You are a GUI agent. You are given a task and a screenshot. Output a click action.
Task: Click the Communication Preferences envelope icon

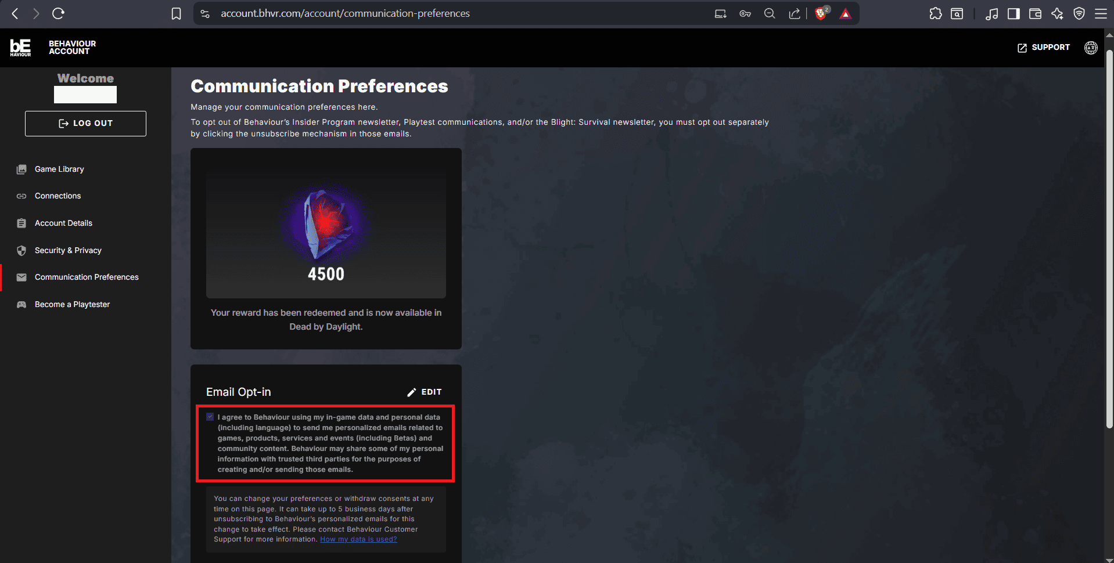tap(21, 277)
